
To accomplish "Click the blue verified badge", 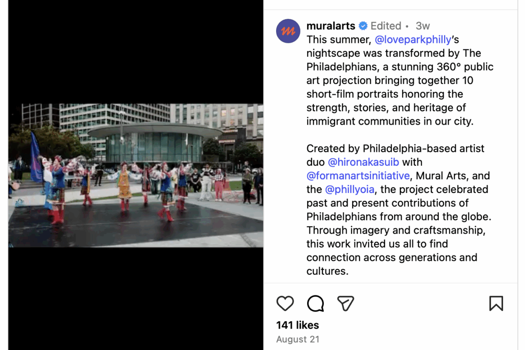I will tap(363, 26).
